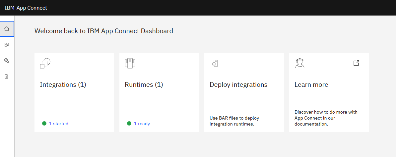Viewport: 396px width, 157px height.
Task: Select the Learn more tile heading
Action: click(x=311, y=84)
